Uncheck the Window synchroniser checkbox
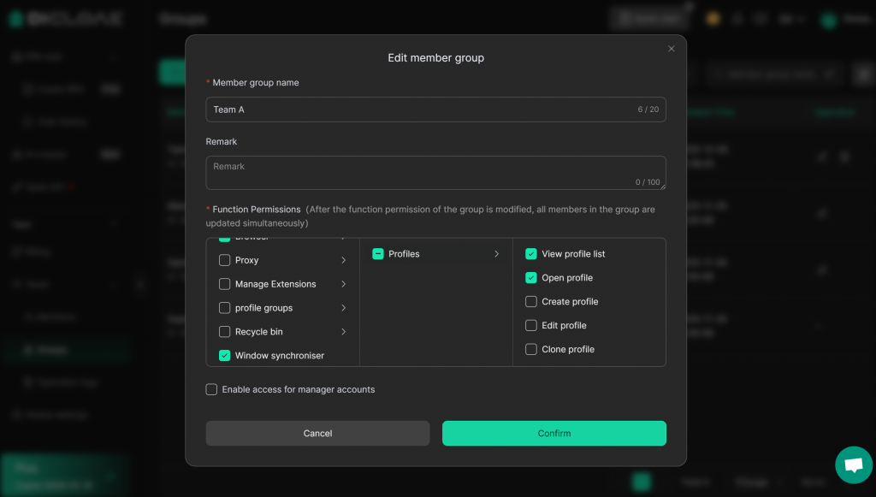 tap(225, 356)
